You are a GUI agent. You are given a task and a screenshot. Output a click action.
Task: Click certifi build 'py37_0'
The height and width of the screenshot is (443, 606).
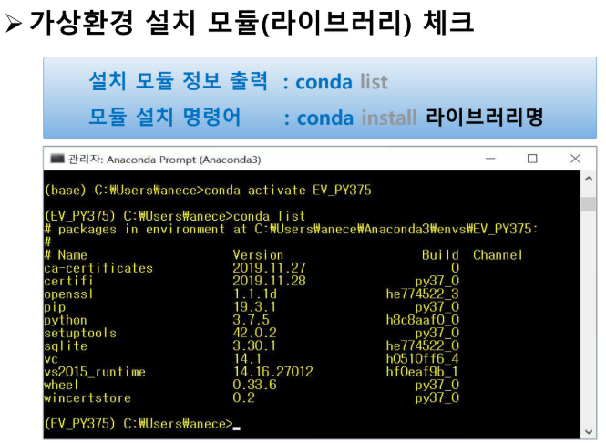coord(437,281)
